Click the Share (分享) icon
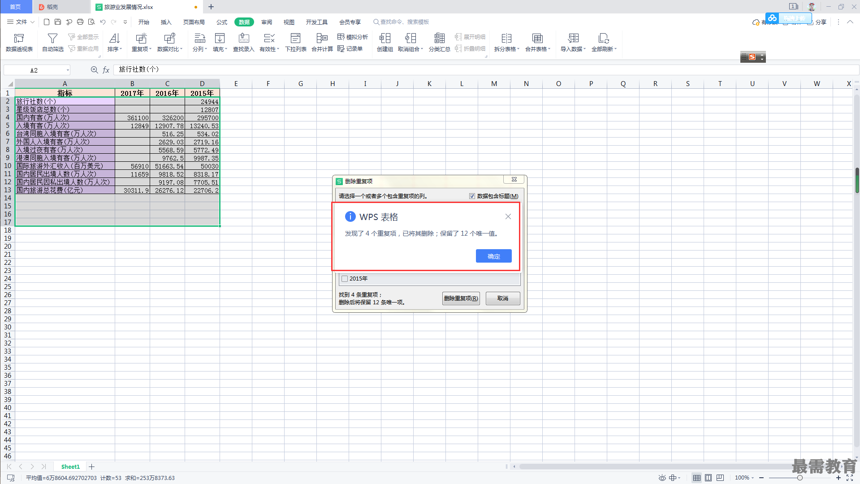Viewport: 860px width, 484px height. tap(817, 22)
